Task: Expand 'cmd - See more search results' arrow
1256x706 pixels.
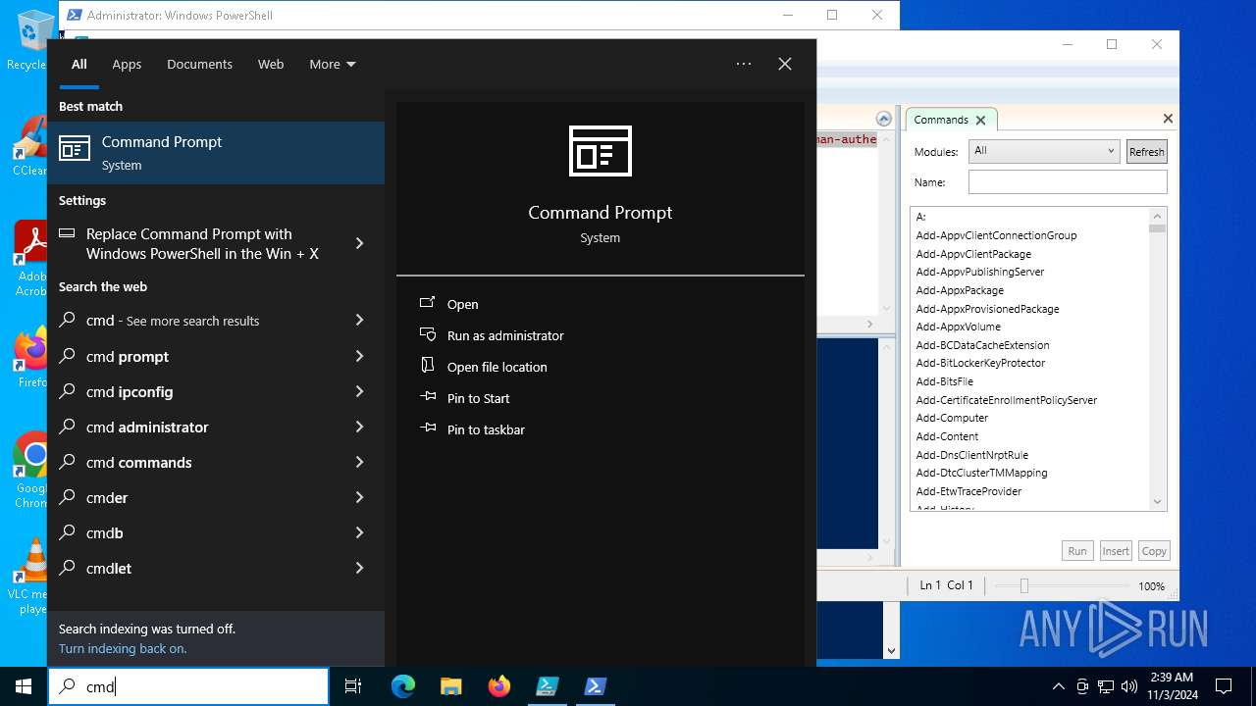Action: point(359,320)
